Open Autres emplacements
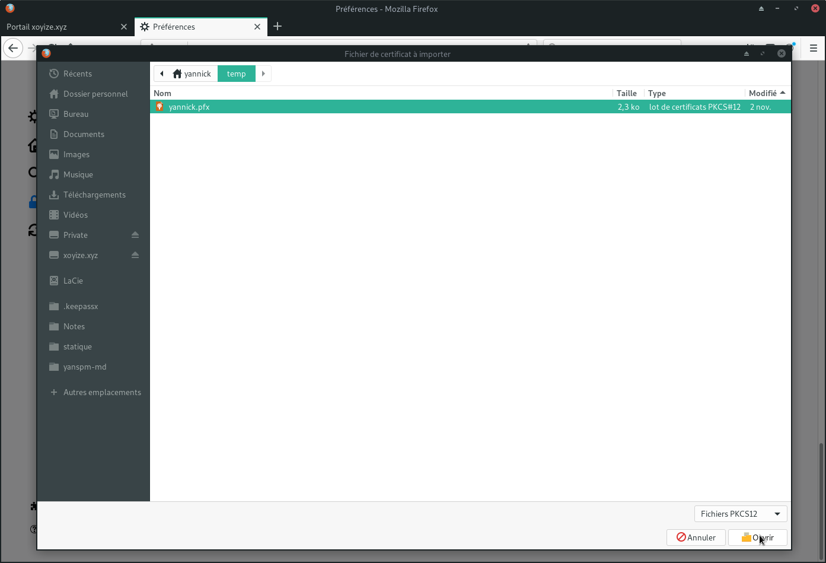This screenshot has width=826, height=563. [101, 392]
